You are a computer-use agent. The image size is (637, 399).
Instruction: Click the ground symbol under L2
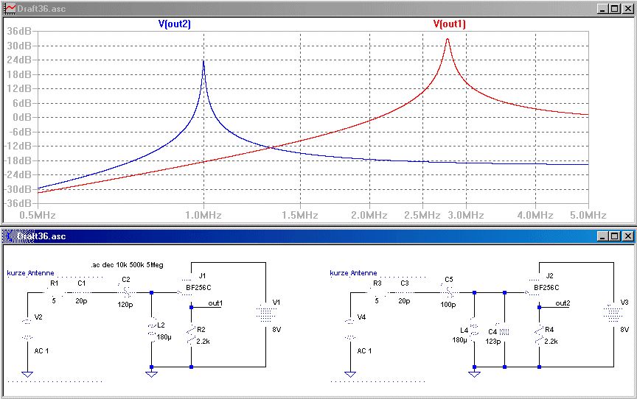pos(151,374)
